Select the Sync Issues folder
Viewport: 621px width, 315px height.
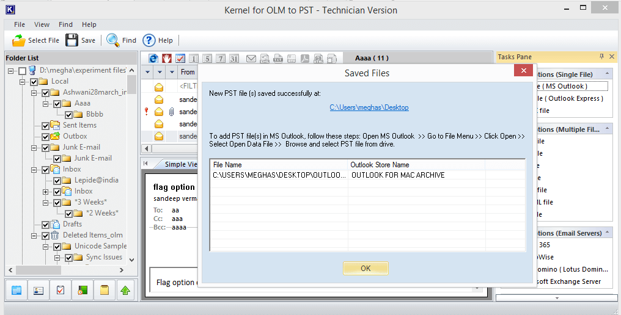pyautogui.click(x=104, y=257)
